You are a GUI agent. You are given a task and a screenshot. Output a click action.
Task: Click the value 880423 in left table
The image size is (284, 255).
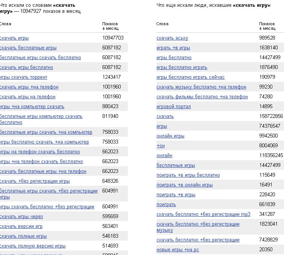[x=110, y=106]
